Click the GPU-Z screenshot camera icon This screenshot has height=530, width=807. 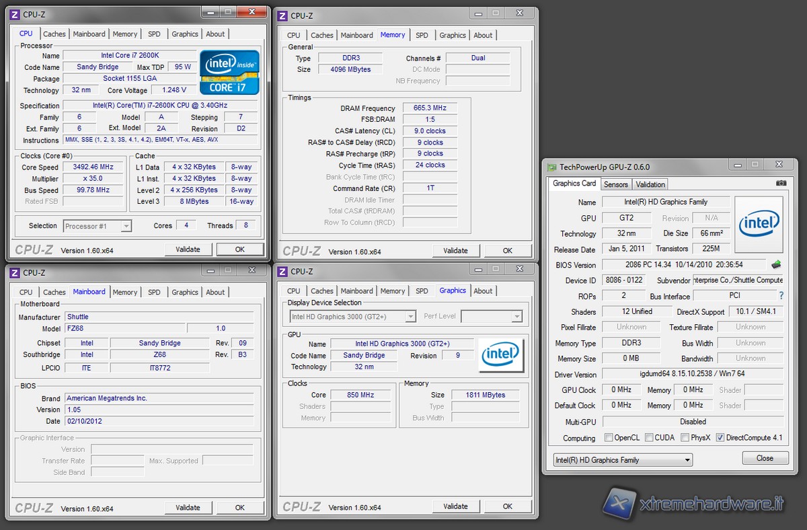pyautogui.click(x=781, y=183)
